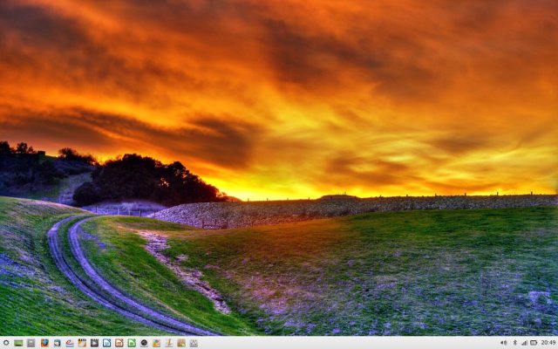
Task: Open the black round icon launcher
Action: (x=144, y=343)
